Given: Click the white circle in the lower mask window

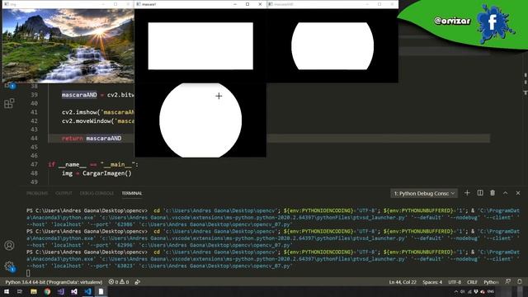Looking at the screenshot, I should [x=200, y=120].
